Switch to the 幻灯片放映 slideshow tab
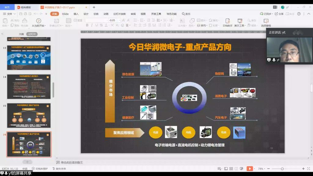This screenshot has height=176, width=313. coord(119,14)
